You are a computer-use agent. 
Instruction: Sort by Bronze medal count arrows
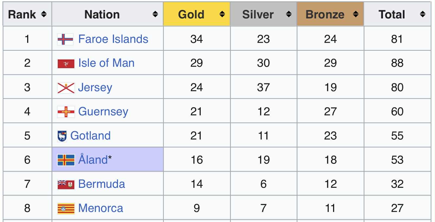[356, 14]
